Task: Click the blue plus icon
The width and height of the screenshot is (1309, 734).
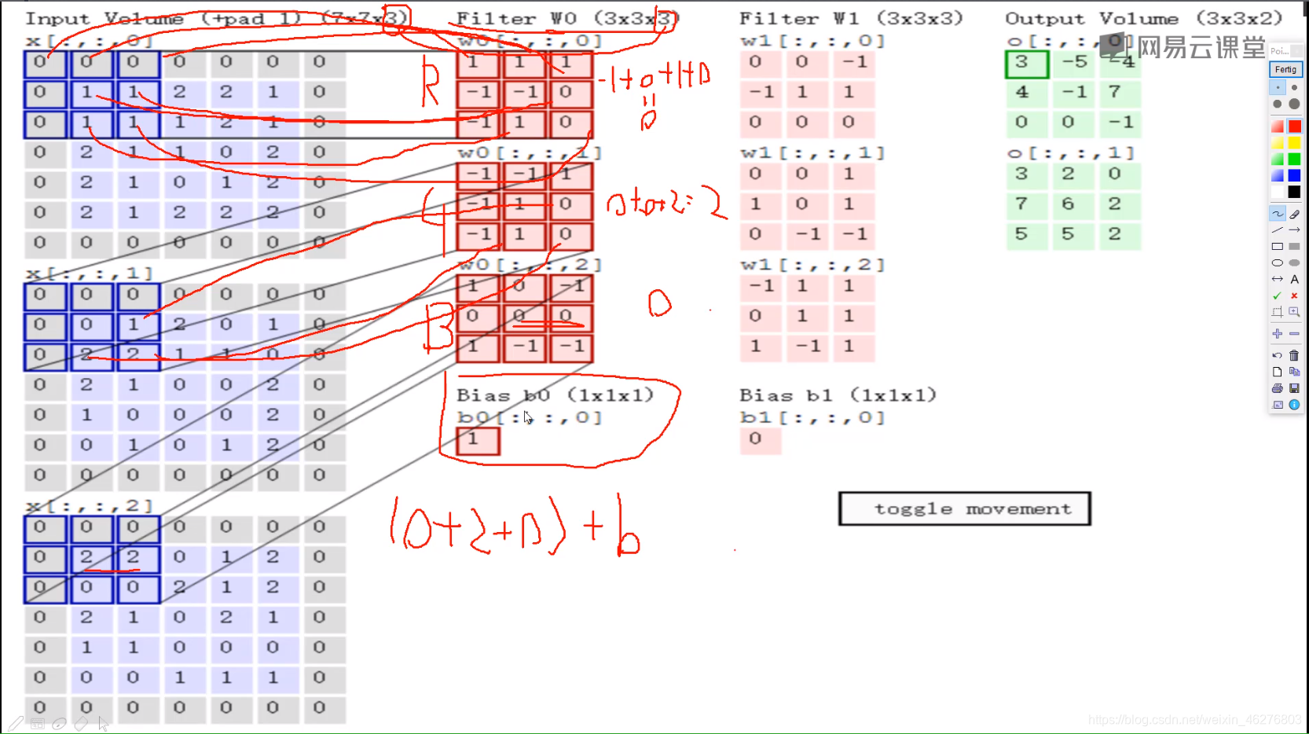Action: (1278, 334)
